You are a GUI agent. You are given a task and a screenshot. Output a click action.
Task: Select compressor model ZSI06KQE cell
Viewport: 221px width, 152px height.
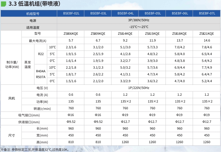71,34
